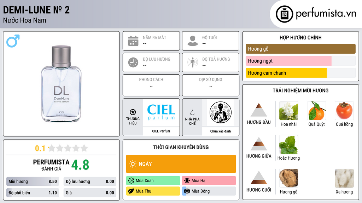Click the CIEL parfum brand logo
The image size is (362, 203).
point(161,112)
